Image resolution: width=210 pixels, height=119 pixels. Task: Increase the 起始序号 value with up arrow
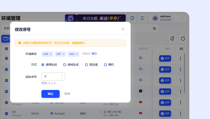pyautogui.click(x=62, y=75)
